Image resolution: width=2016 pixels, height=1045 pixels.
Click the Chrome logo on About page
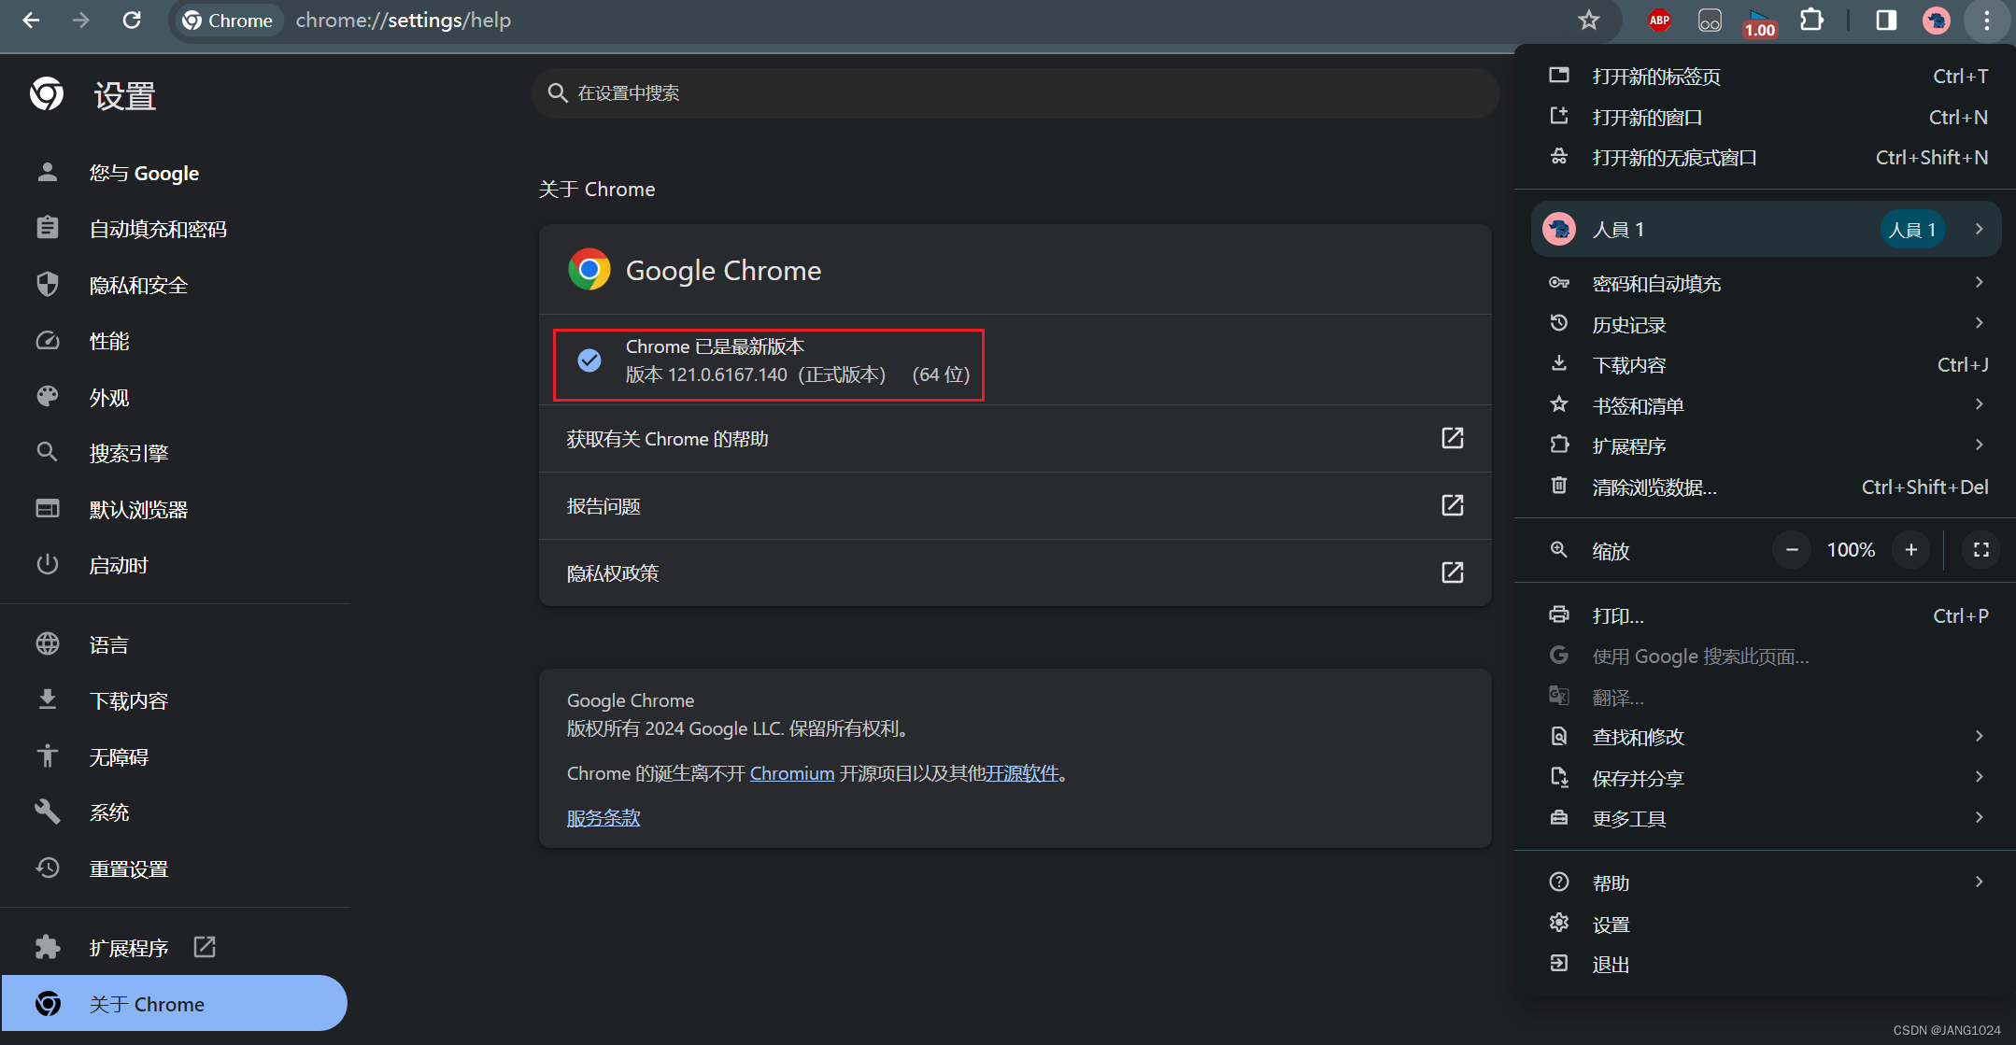point(587,272)
